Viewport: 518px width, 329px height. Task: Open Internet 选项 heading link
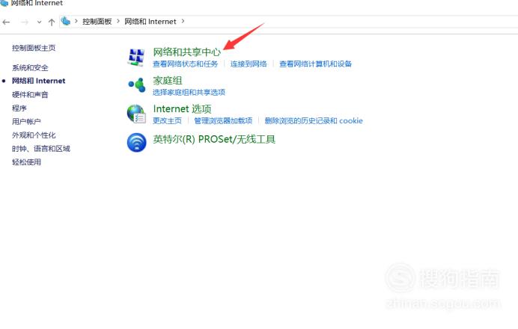[182, 108]
